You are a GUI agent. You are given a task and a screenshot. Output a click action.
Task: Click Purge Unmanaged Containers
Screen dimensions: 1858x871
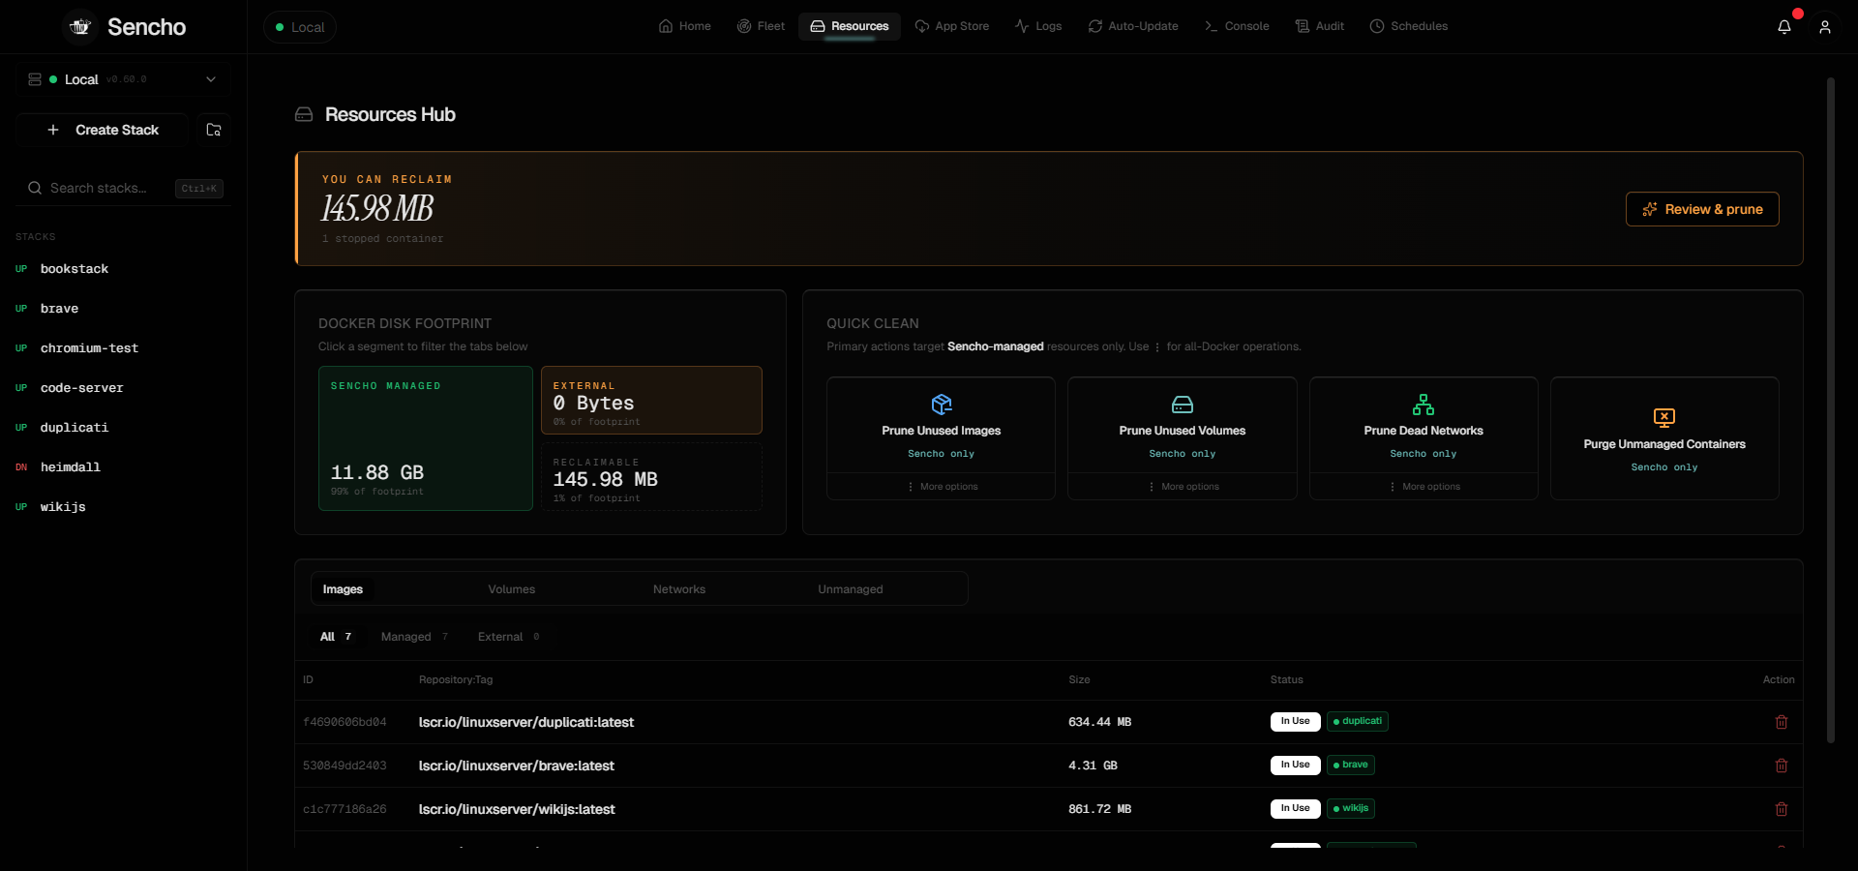(1664, 438)
